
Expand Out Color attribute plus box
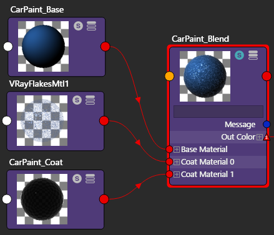point(259,137)
